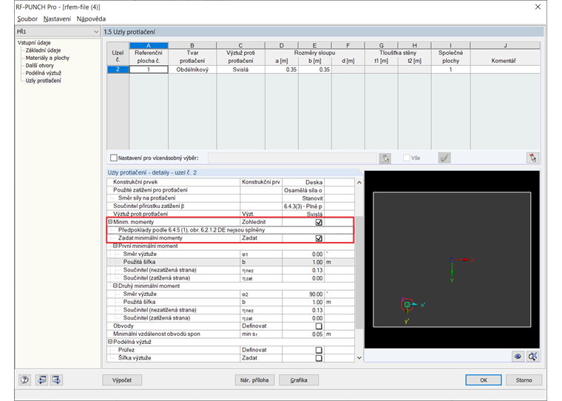Image resolution: width=562 pixels, height=401 pixels.
Task: Click the OK button
Action: click(484, 380)
